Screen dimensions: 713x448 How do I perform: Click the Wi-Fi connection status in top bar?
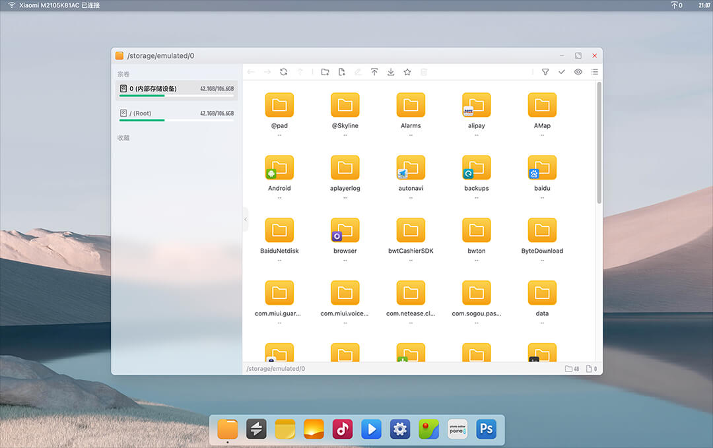[53, 5]
